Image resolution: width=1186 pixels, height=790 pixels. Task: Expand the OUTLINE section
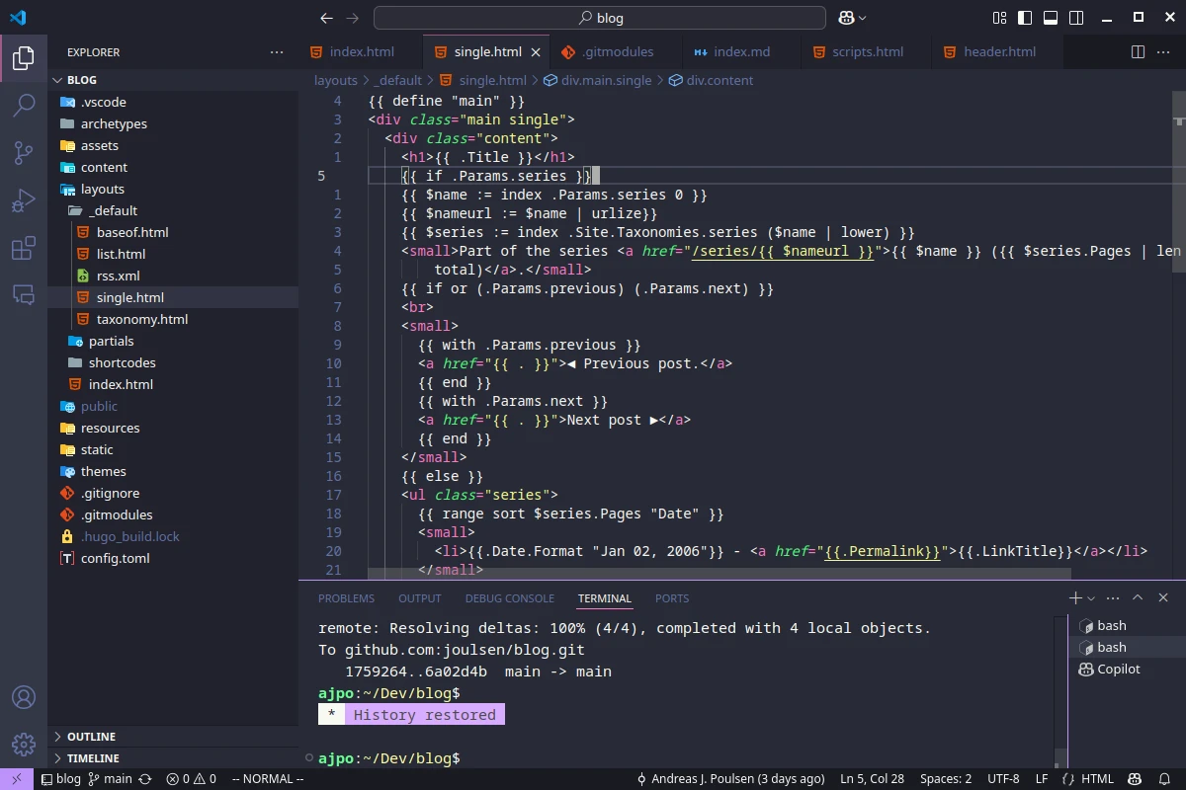pyautogui.click(x=173, y=737)
